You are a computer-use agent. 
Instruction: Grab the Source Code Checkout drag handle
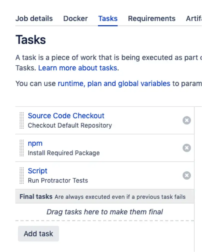click(22, 121)
